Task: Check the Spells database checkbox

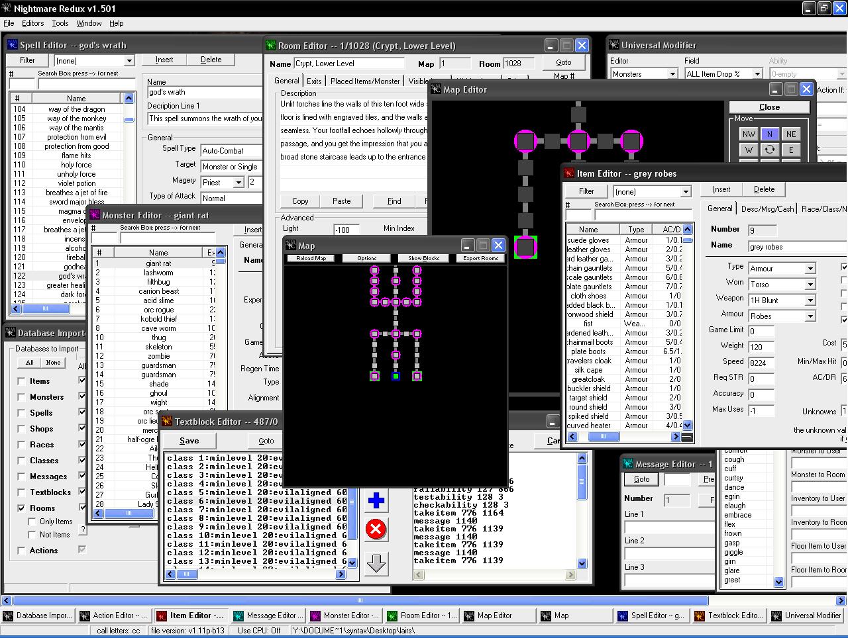Action: pos(22,413)
